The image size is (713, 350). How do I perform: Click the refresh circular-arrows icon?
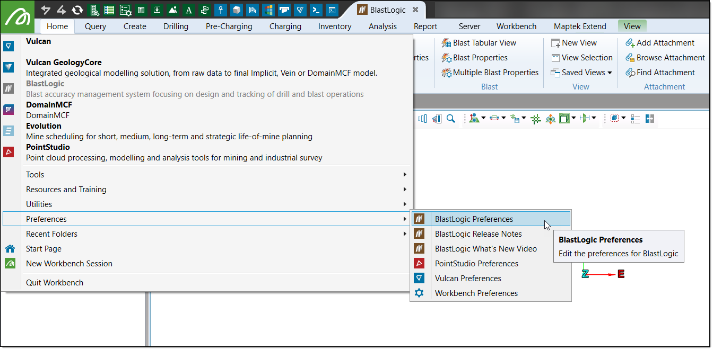click(x=77, y=10)
